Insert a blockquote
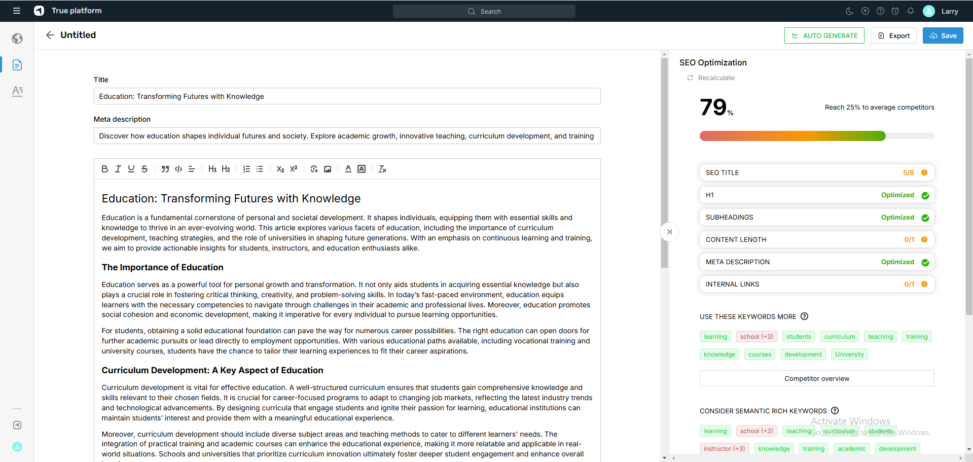The height and width of the screenshot is (462, 973). click(165, 169)
